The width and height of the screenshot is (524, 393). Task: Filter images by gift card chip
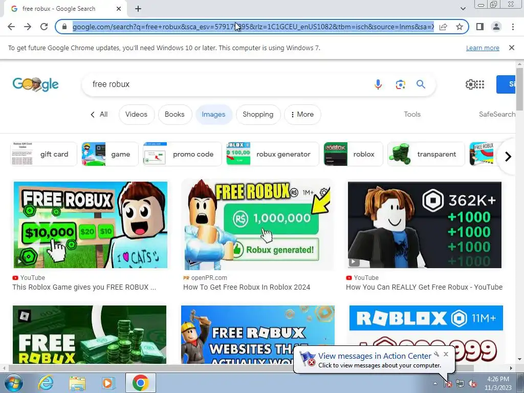[44, 154]
